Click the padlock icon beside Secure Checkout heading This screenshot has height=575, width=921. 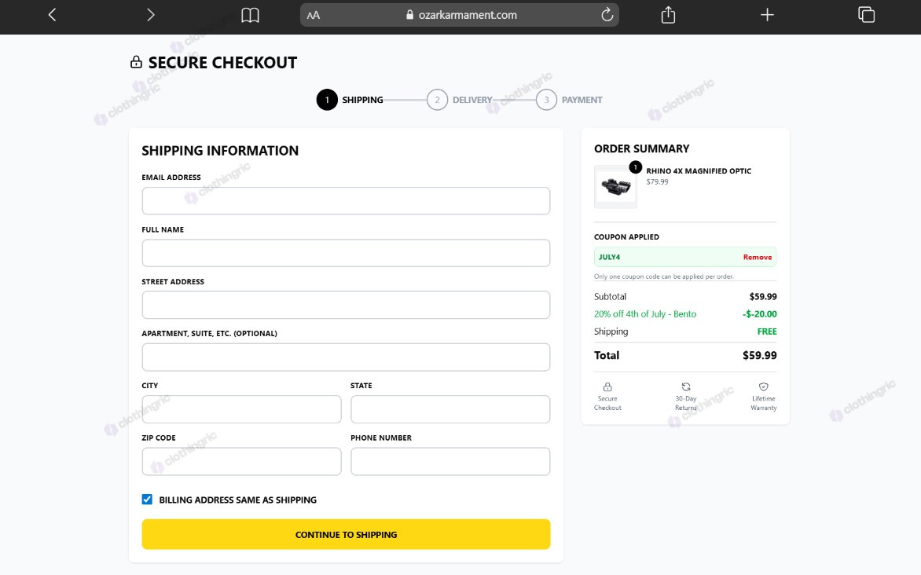(136, 62)
